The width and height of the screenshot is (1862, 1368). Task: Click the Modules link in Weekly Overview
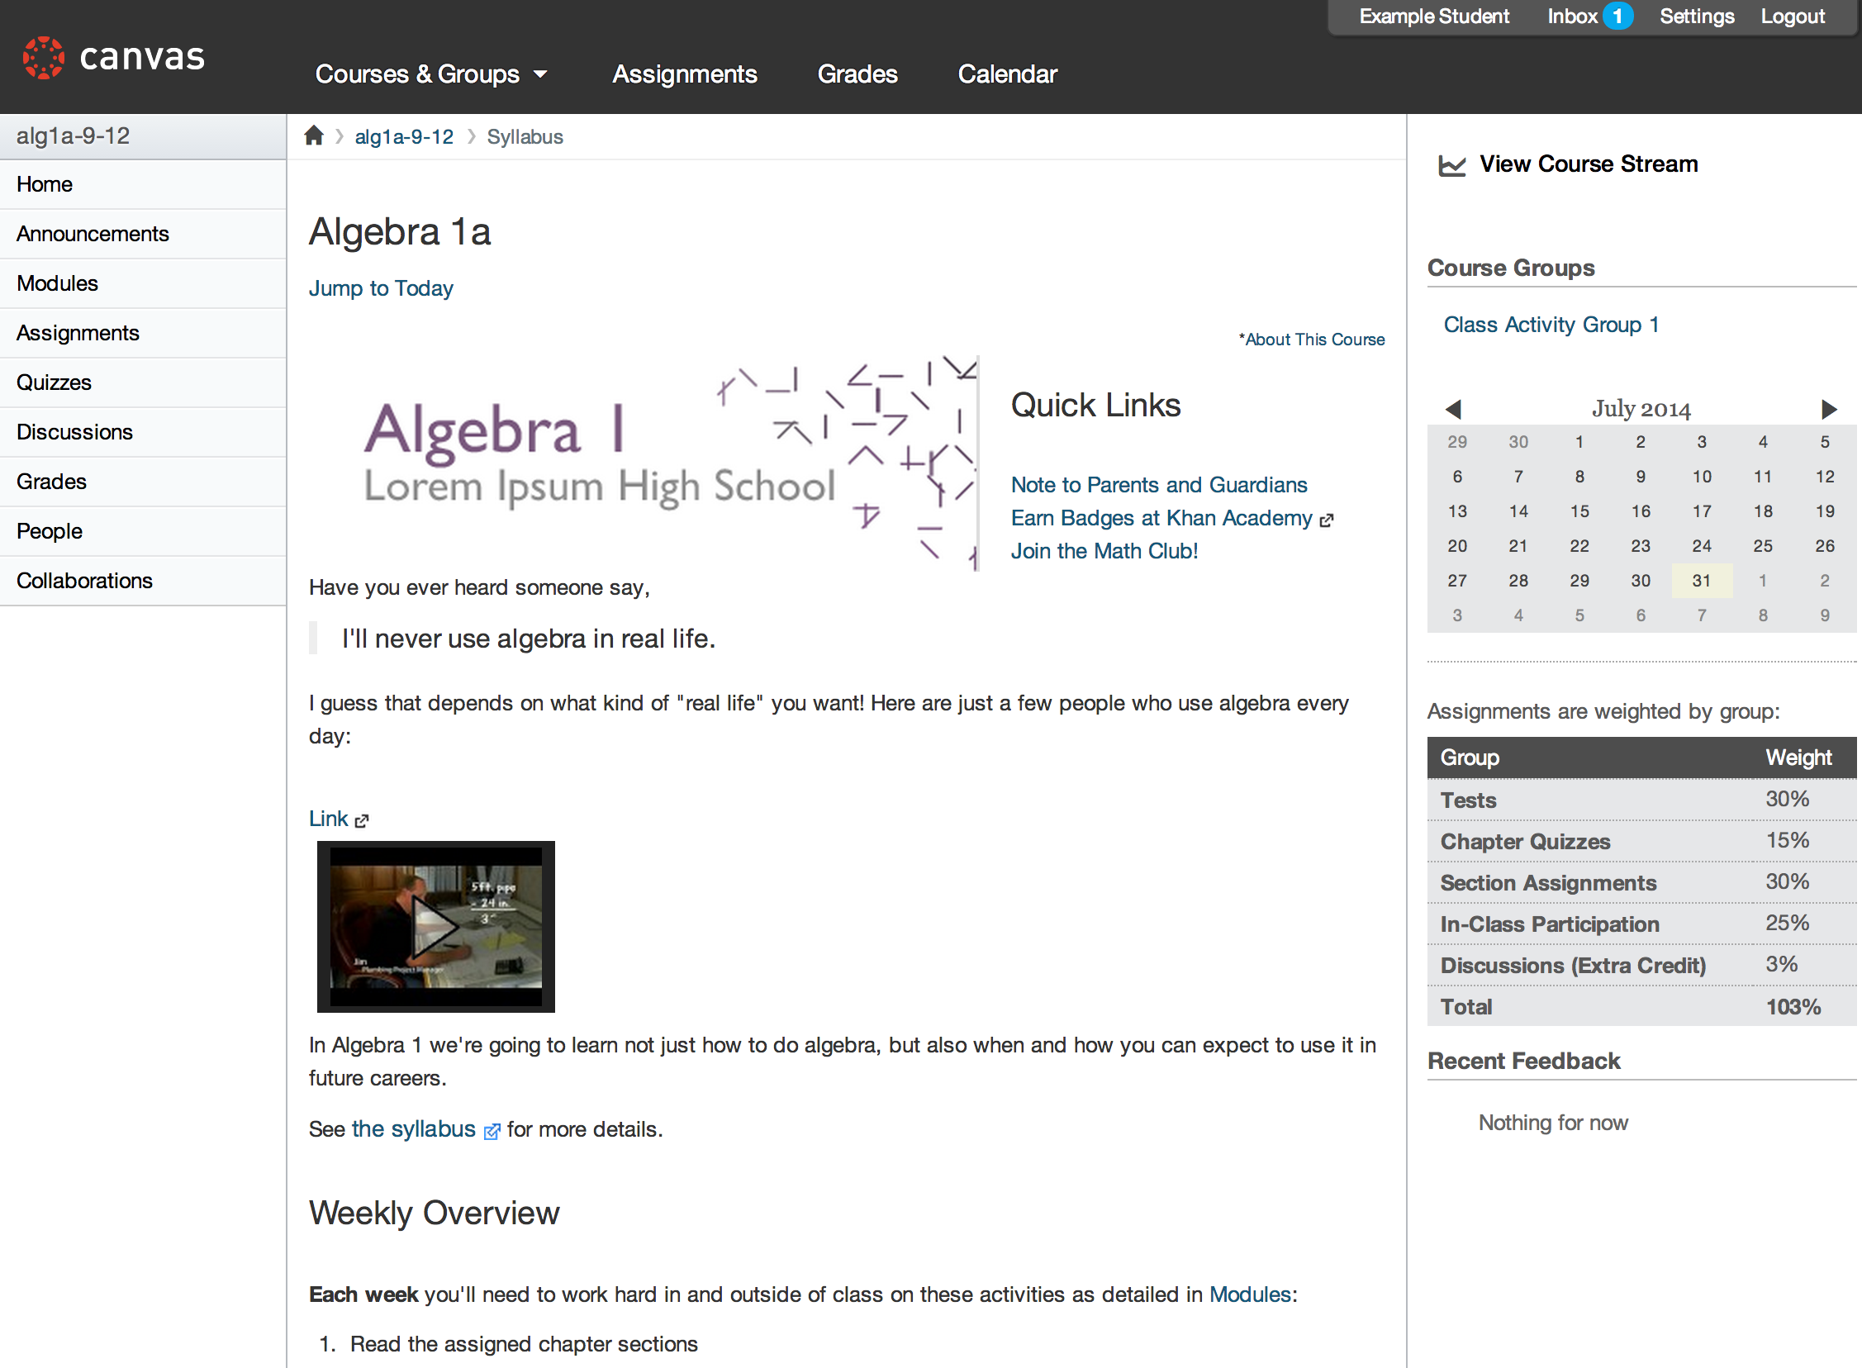(1250, 1294)
